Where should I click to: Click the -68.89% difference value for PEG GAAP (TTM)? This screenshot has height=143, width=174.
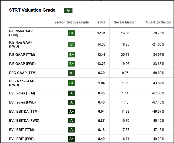[x=158, y=73]
